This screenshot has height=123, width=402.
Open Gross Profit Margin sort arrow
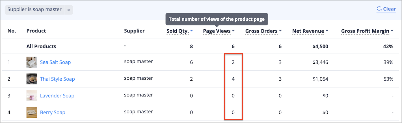[x=392, y=31]
